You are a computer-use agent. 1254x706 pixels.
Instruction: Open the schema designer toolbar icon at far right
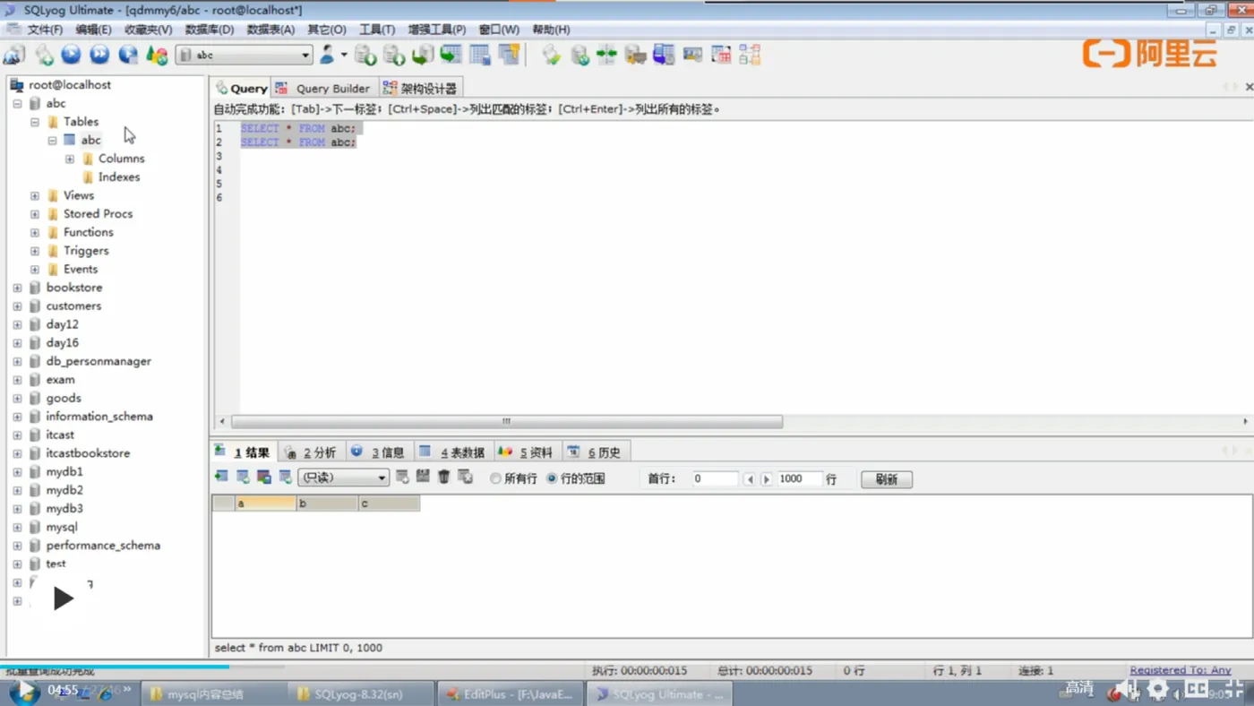750,56
